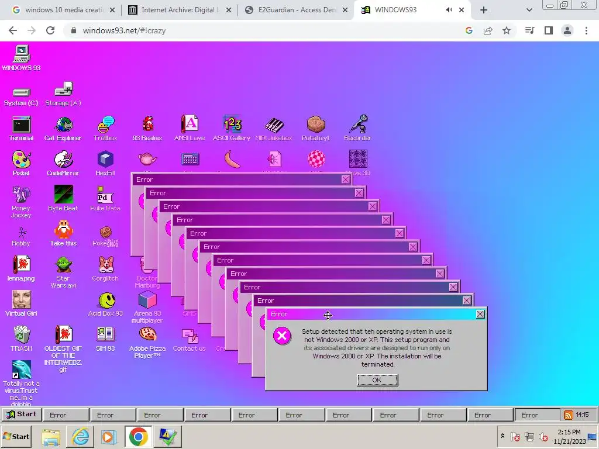Switch to windows 10 media creation tab

click(x=63, y=10)
